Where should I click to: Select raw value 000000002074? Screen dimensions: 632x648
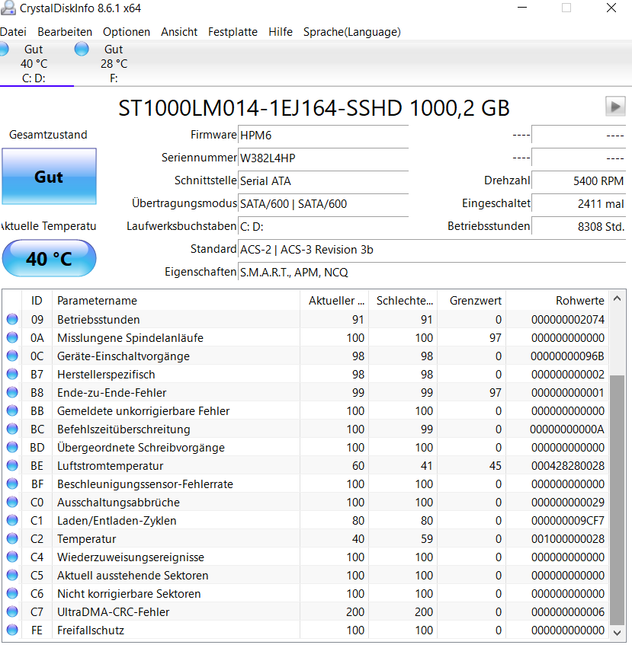click(568, 320)
